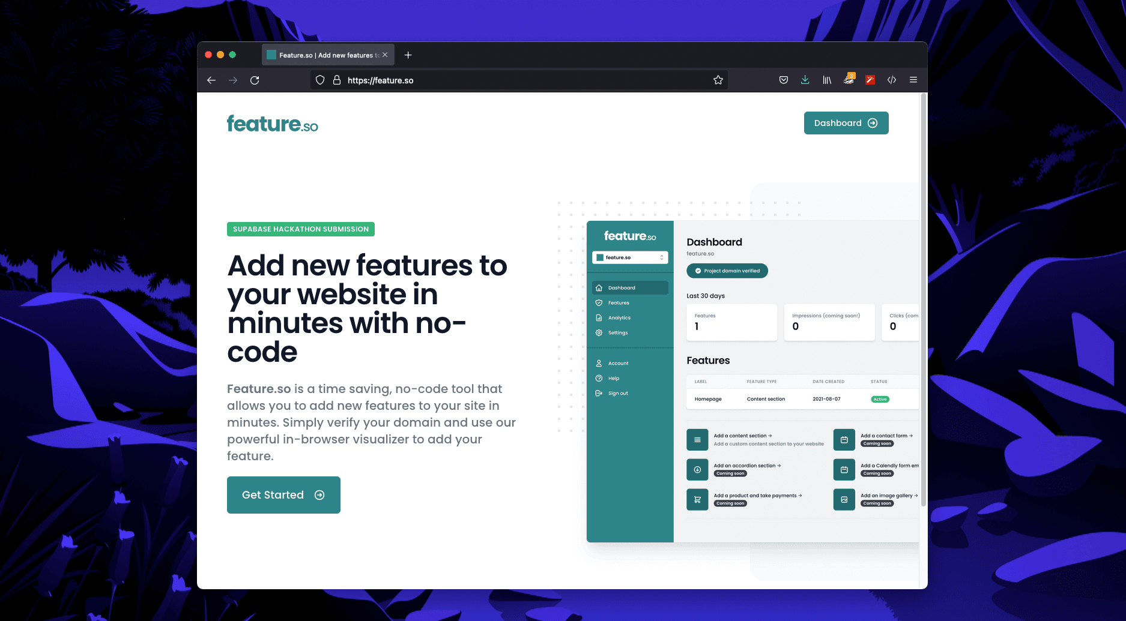This screenshot has width=1126, height=621.
Task: Close the Feature.so browser tab
Action: (385, 55)
